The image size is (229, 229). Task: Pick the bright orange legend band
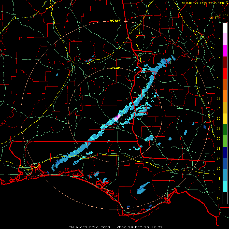[x=225, y=96]
